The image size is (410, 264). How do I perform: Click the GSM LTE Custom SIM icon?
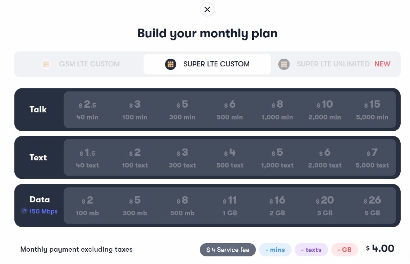click(x=46, y=64)
